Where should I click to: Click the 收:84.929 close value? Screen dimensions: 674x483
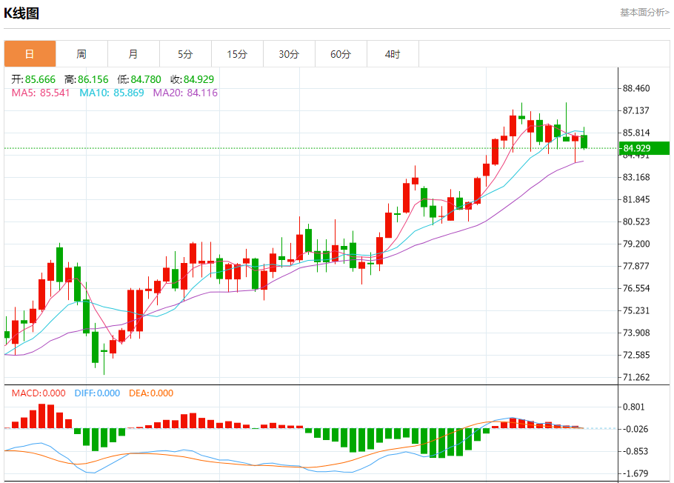[192, 79]
